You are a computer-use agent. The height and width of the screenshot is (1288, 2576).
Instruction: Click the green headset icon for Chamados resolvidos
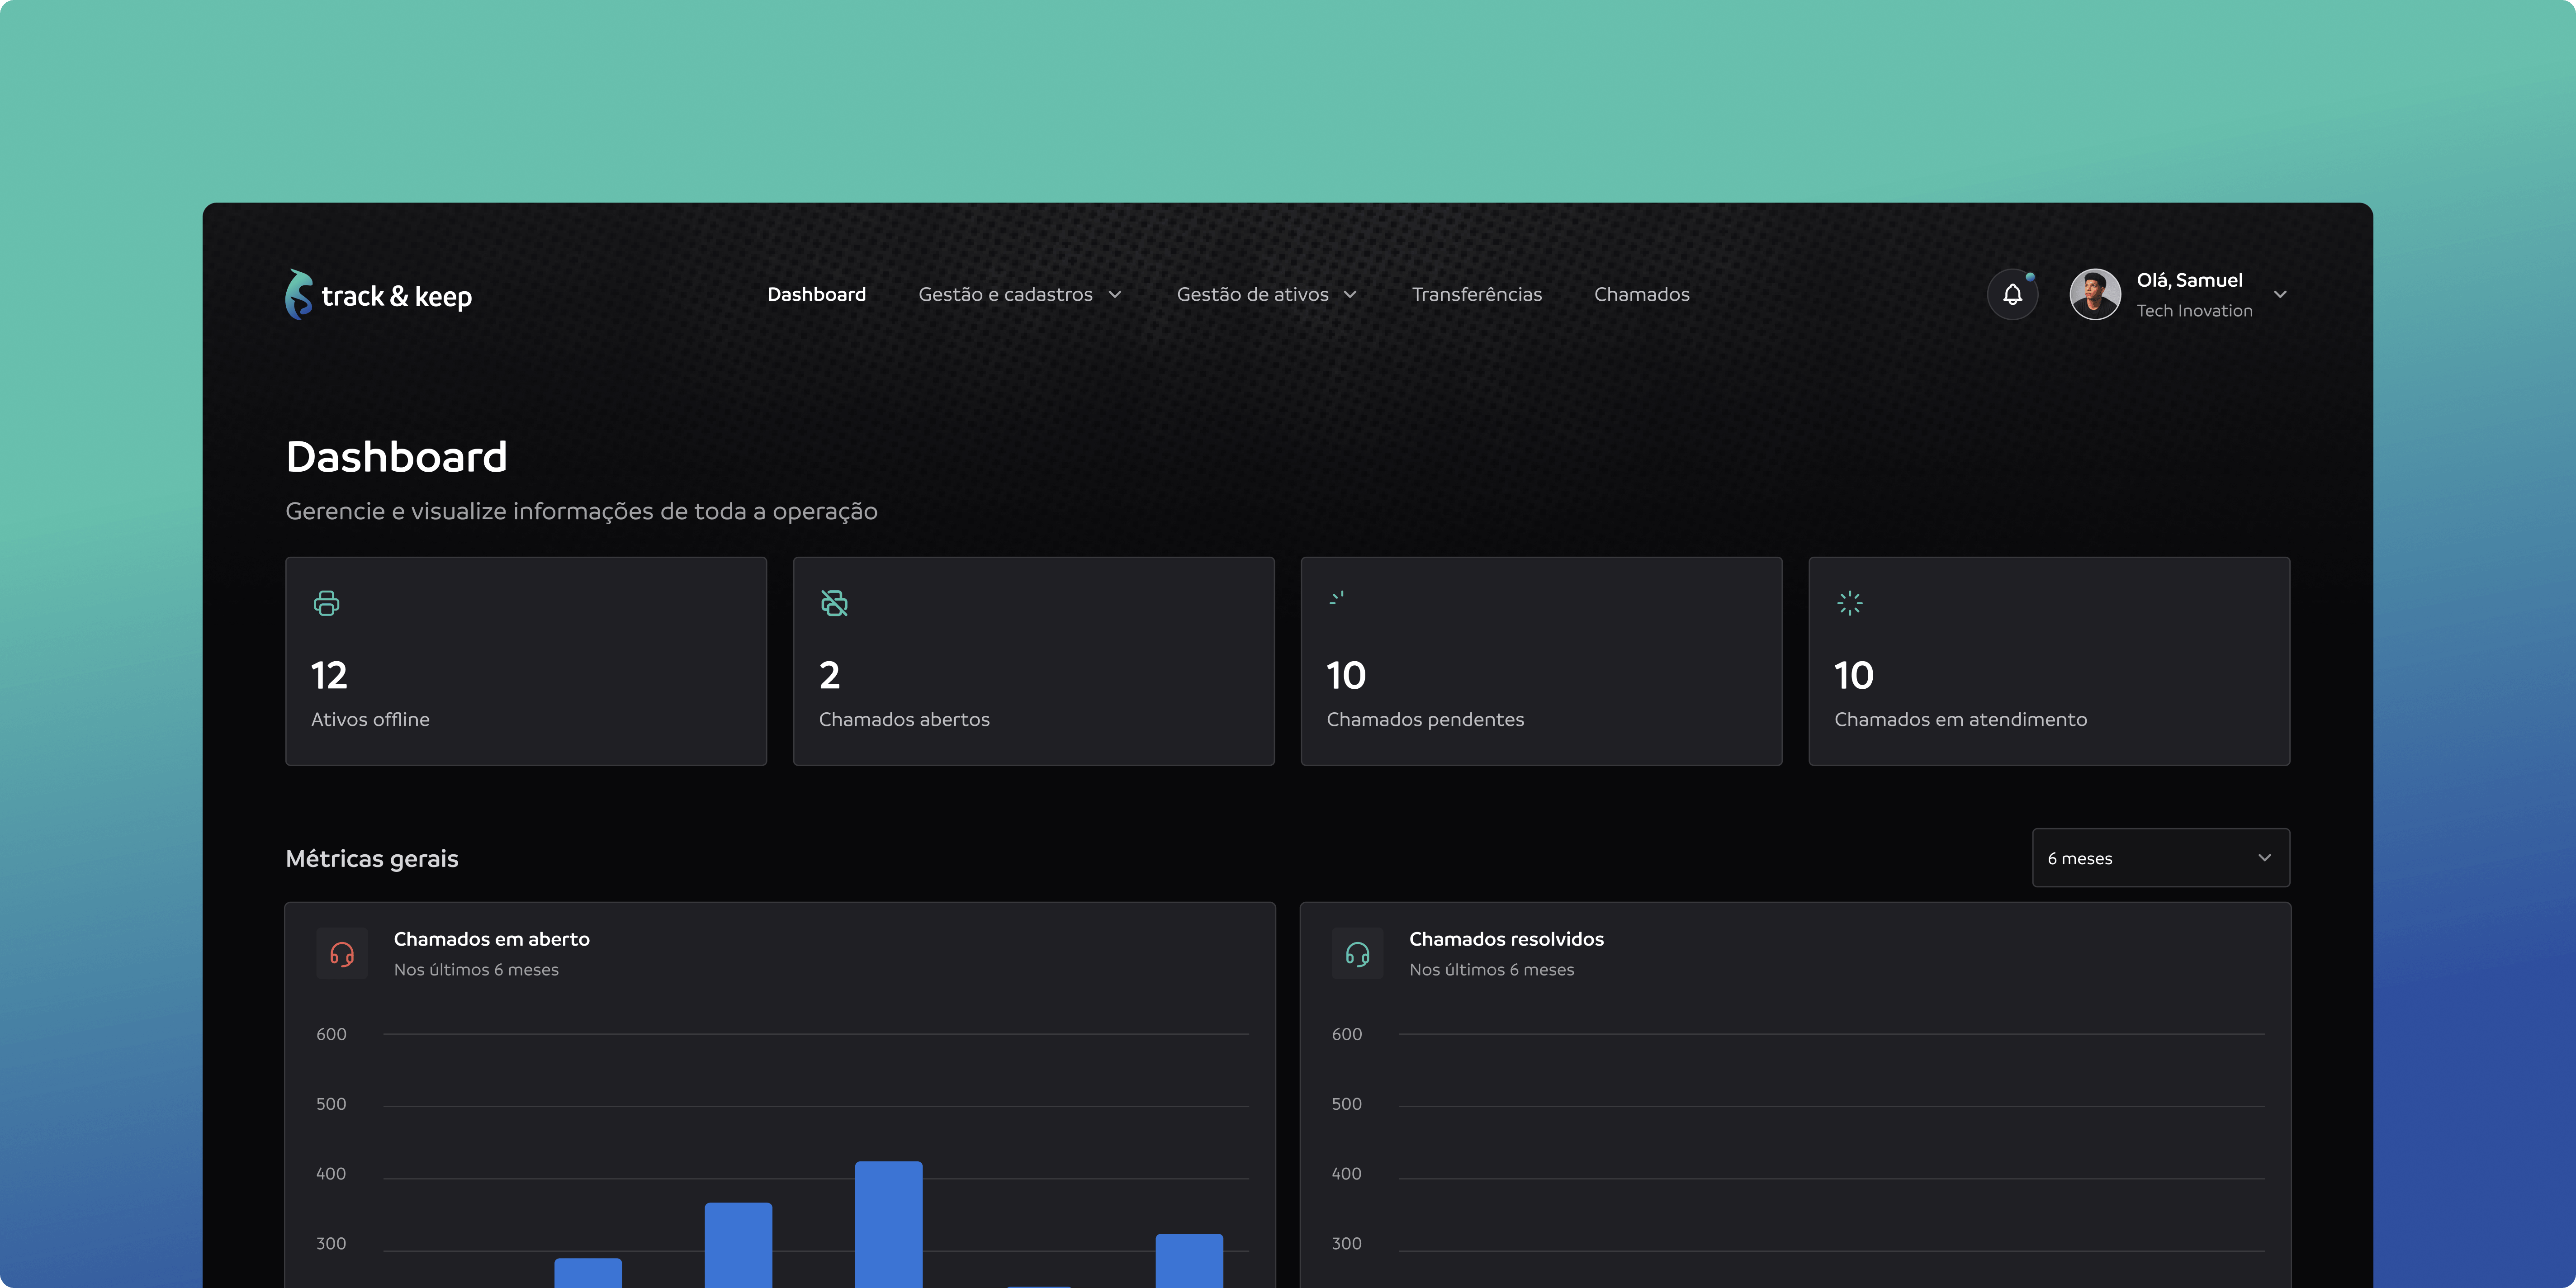click(1357, 954)
